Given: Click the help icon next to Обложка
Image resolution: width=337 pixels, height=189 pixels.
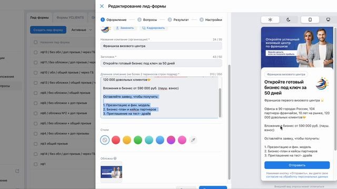Looking at the screenshot, I should click(x=115, y=159).
